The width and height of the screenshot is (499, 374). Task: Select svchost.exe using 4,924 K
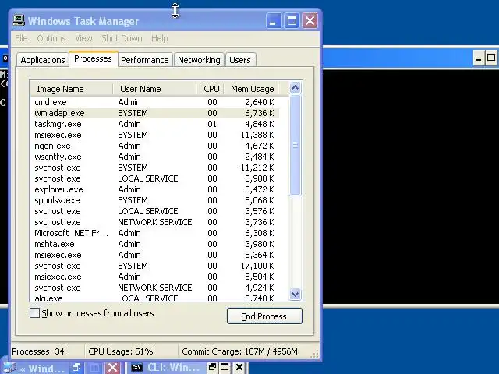click(155, 288)
